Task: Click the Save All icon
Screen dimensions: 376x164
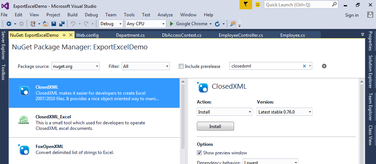Action: point(62,24)
